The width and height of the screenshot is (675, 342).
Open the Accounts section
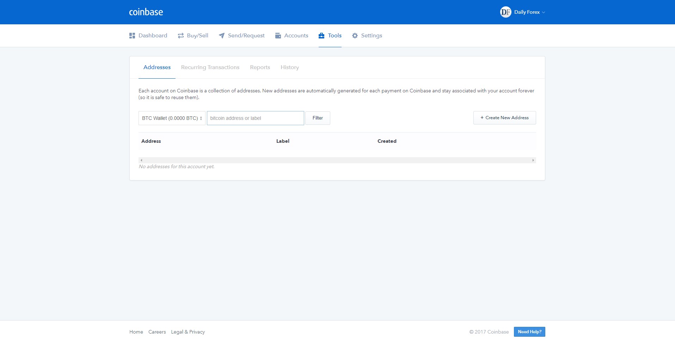pyautogui.click(x=292, y=36)
